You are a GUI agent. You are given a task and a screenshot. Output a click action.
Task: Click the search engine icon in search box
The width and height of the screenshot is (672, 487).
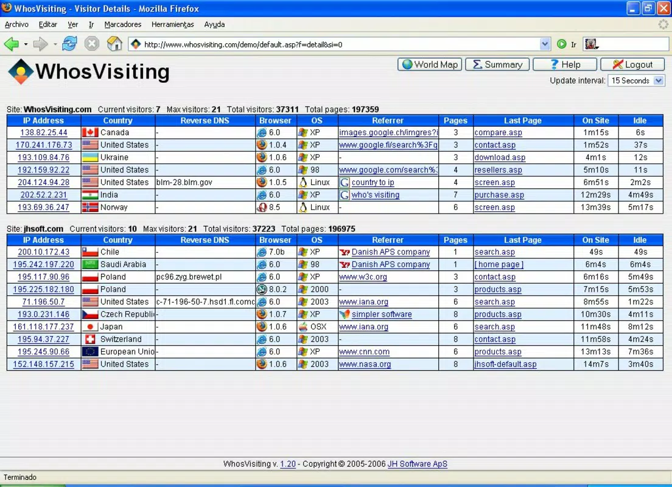(592, 44)
